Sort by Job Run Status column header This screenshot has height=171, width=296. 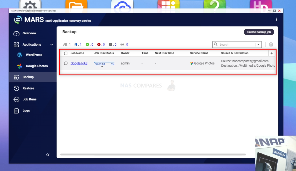104,53
